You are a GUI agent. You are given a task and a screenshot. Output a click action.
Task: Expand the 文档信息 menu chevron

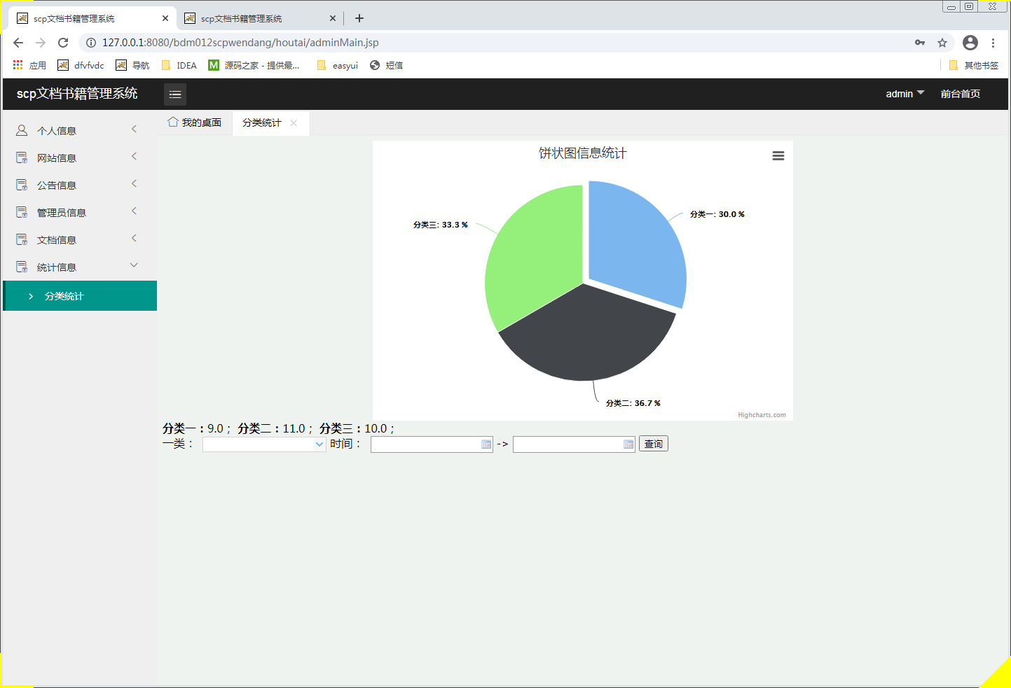tap(134, 238)
